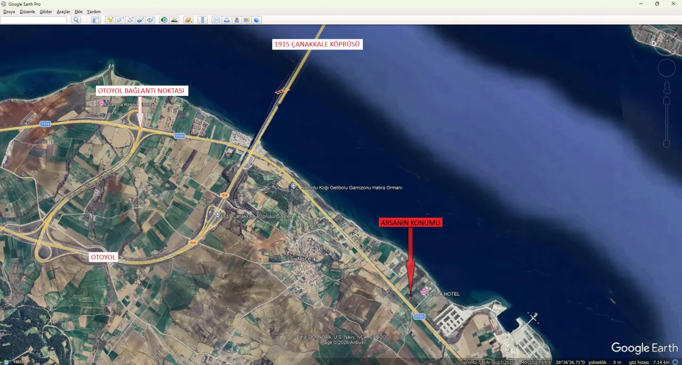Click the historical imagery clock icon in status bar
The height and width of the screenshot is (365, 682).
click(6, 362)
